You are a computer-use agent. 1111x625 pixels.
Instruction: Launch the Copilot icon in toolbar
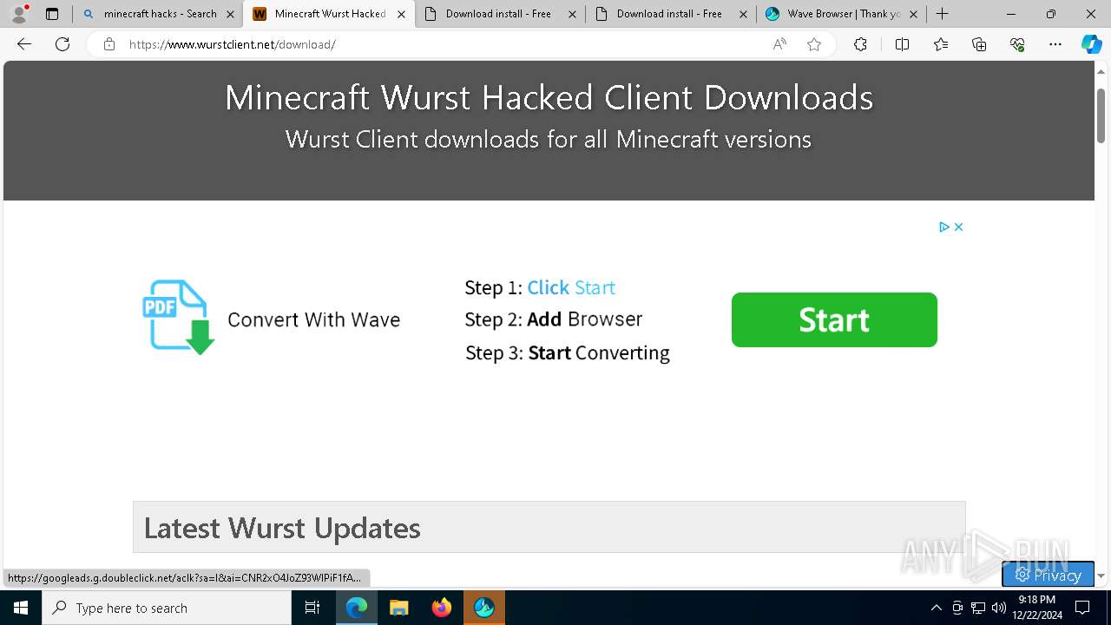pos(1091,44)
